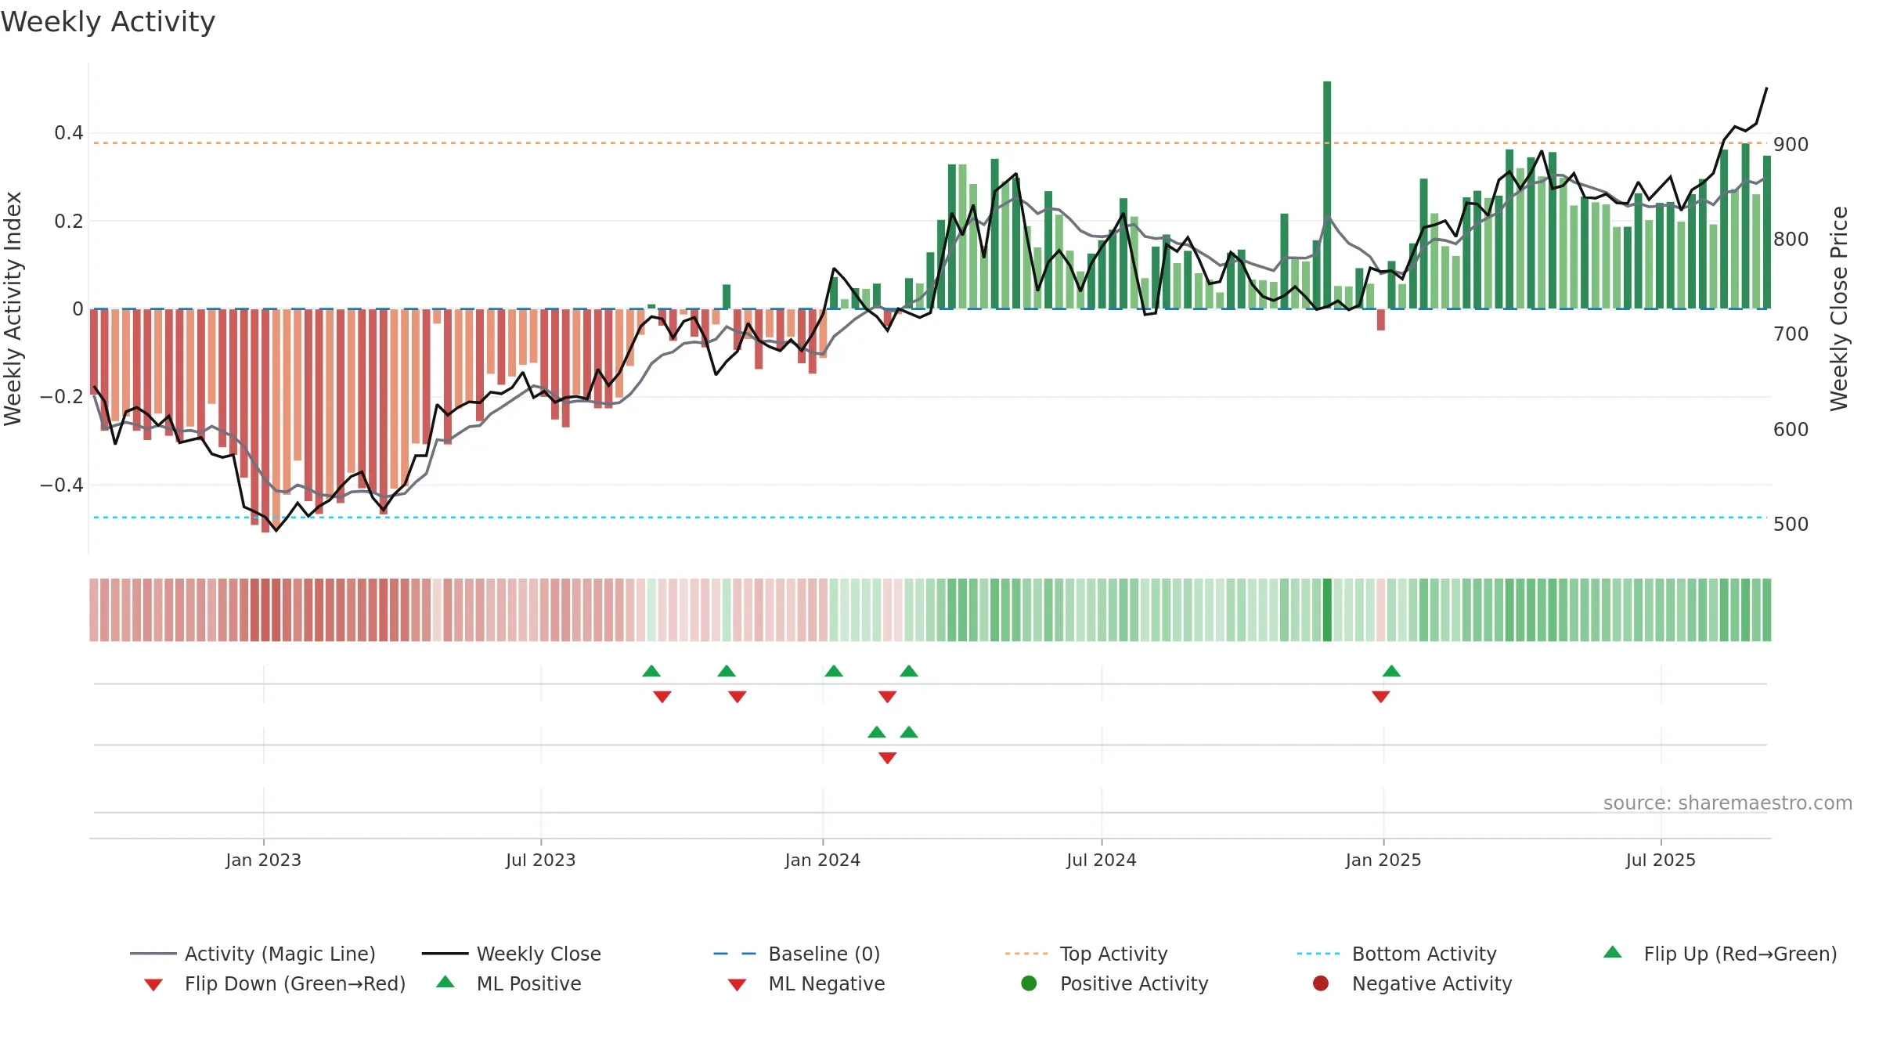Click the flip up triangle just after Jan 2024
This screenshot has width=1879, height=1057.
(x=834, y=671)
